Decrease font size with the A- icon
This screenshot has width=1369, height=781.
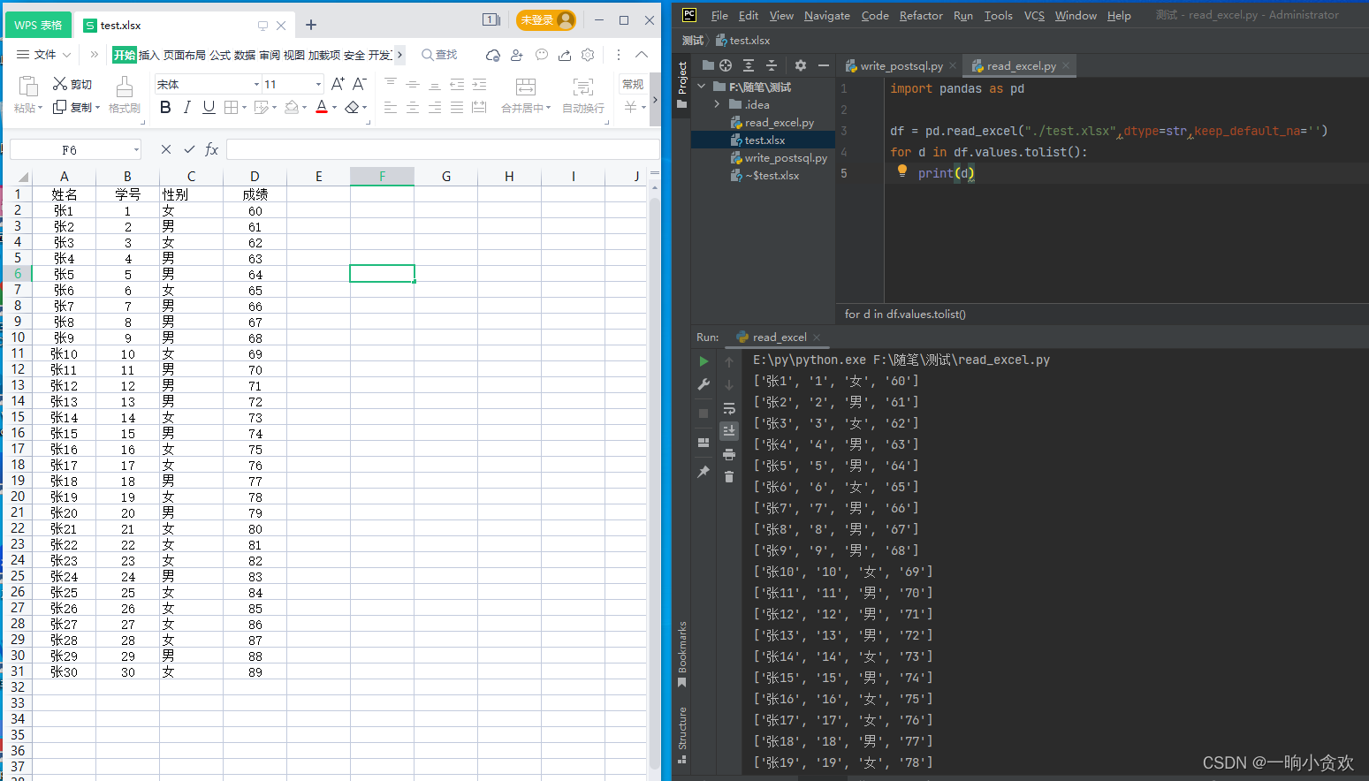(359, 84)
